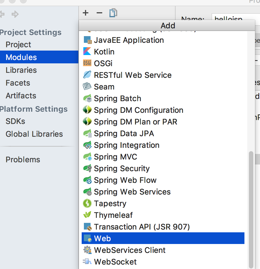Choose RESTful Web Service option
Screen dimensions: 260x269
(132, 75)
